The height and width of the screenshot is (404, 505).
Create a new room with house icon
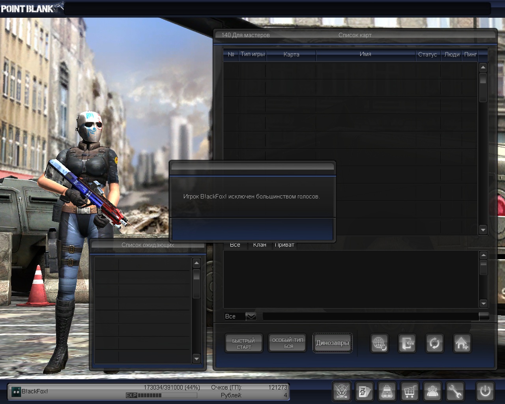(x=462, y=343)
